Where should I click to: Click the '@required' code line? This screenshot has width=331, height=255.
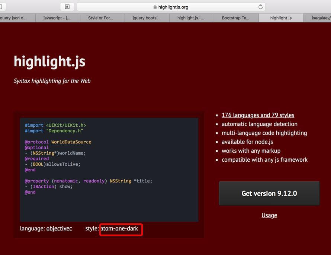pos(37,159)
